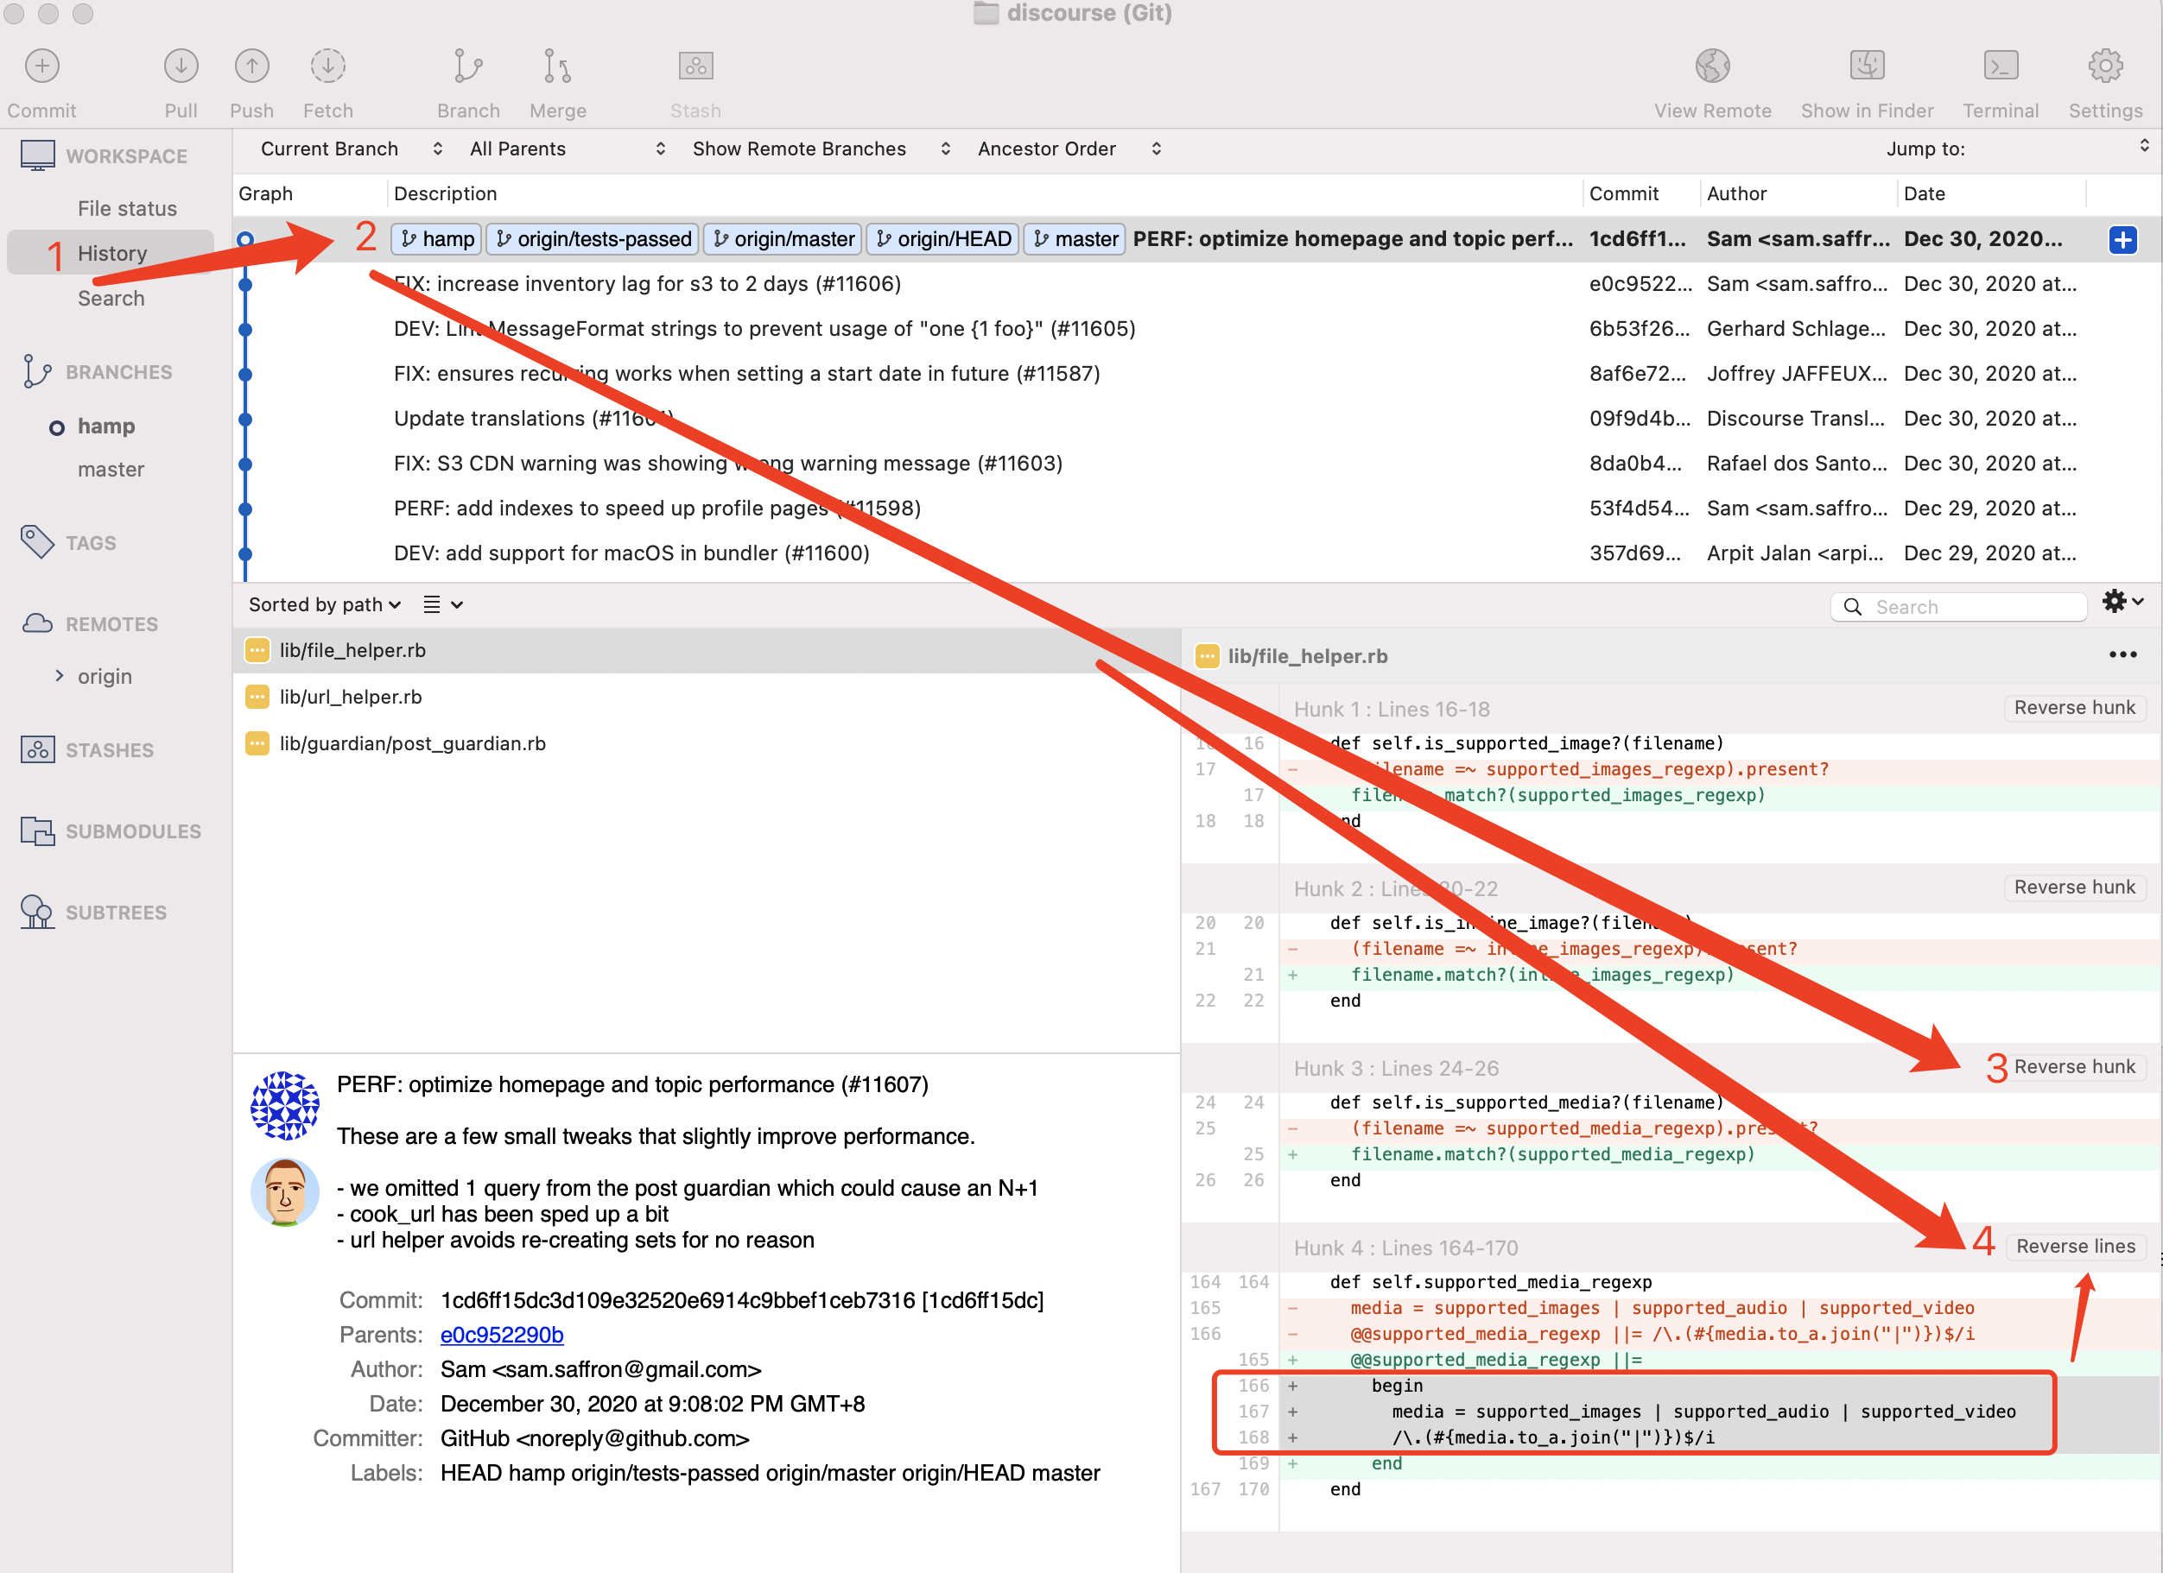Open Sorted by path dropdown
This screenshot has width=2163, height=1573.
(324, 604)
